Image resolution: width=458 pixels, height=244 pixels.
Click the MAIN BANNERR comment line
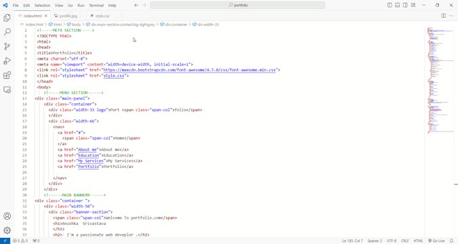pos(75,195)
